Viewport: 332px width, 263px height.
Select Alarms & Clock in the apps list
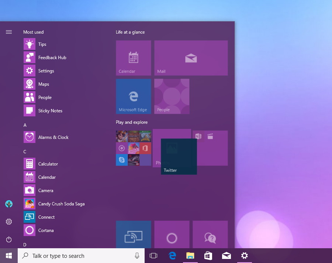[53, 137]
